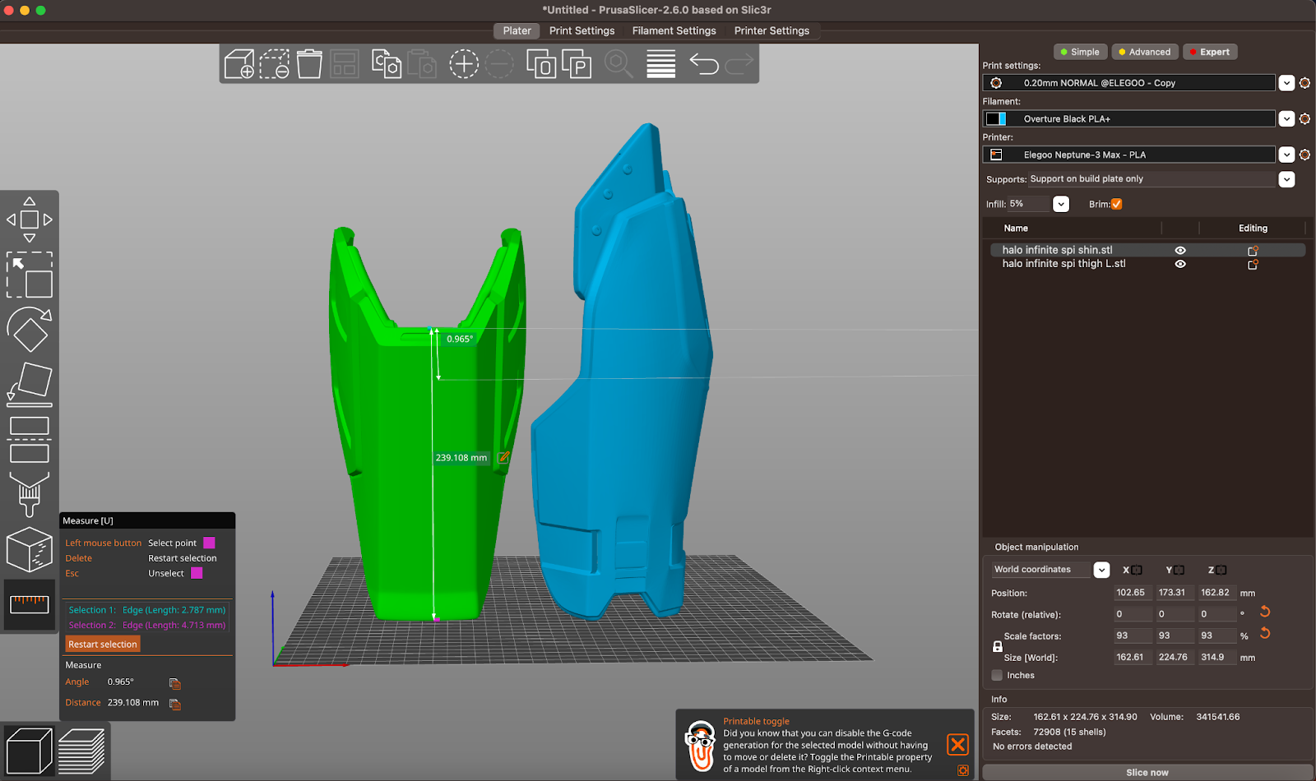Click the Redo arrow icon

tap(739, 64)
